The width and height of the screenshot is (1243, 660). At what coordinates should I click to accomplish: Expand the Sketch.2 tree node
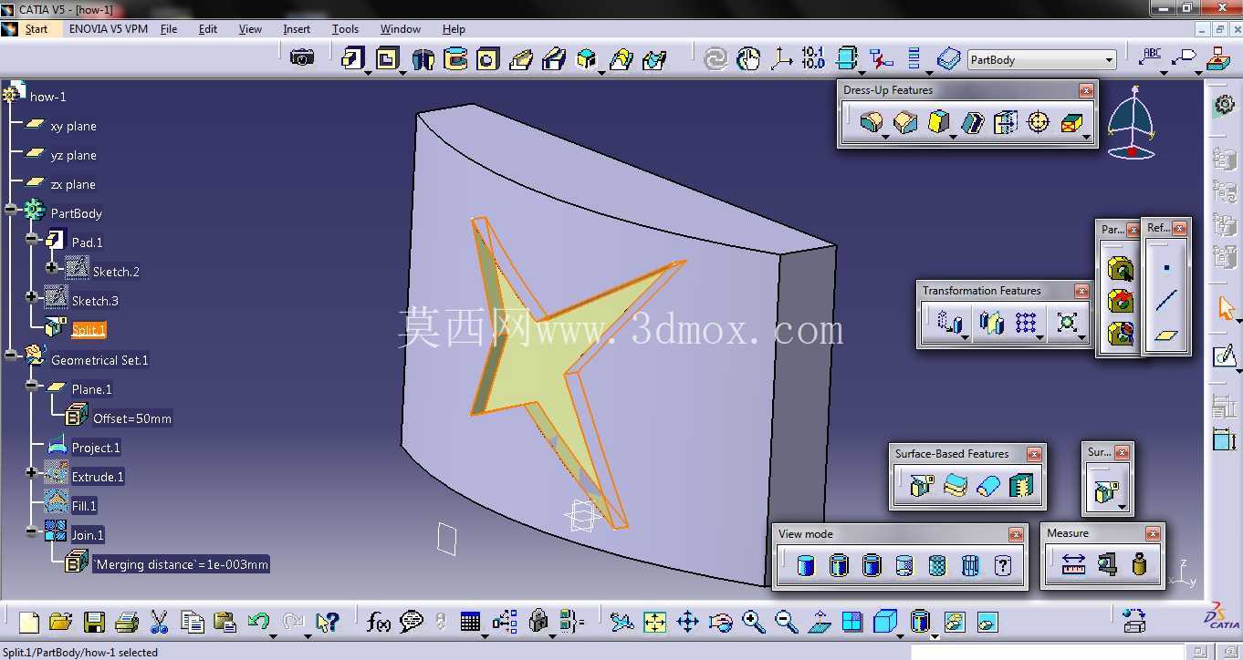52,268
